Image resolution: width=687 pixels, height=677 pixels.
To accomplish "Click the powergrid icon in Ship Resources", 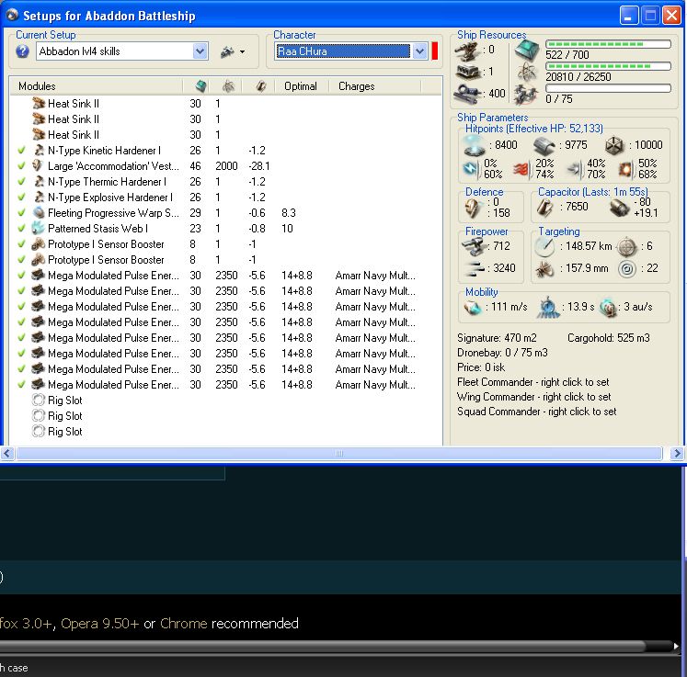I will pyautogui.click(x=527, y=73).
